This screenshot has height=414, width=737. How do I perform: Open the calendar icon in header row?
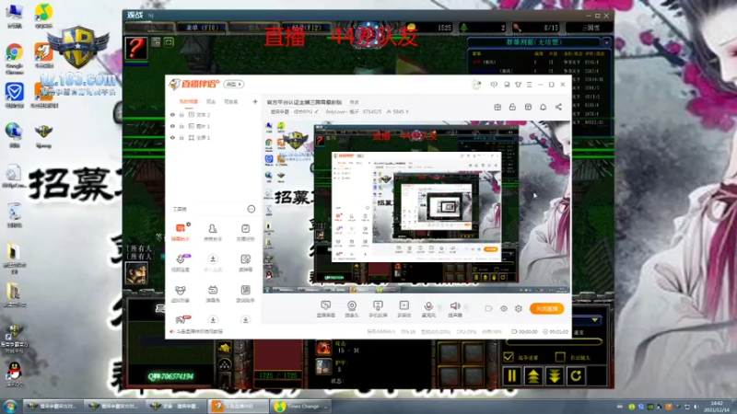click(528, 107)
